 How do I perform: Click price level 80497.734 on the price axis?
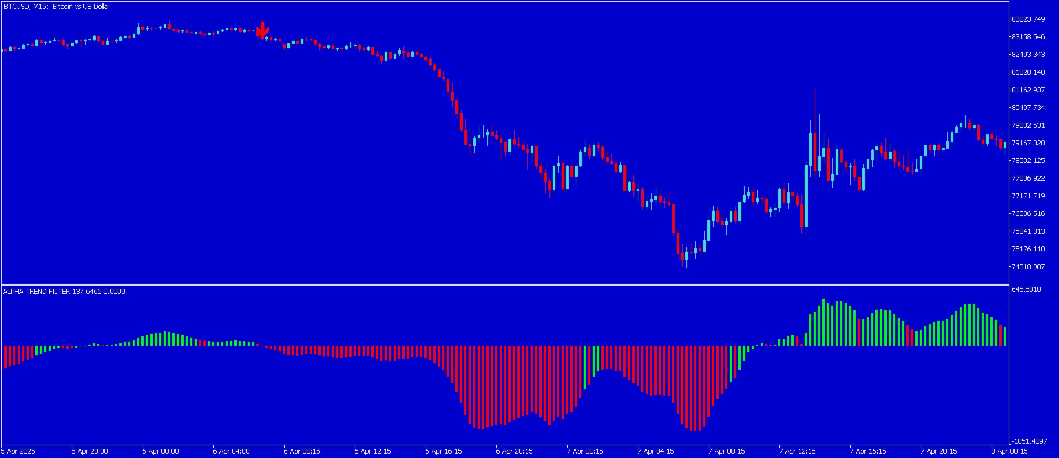[x=1028, y=108]
